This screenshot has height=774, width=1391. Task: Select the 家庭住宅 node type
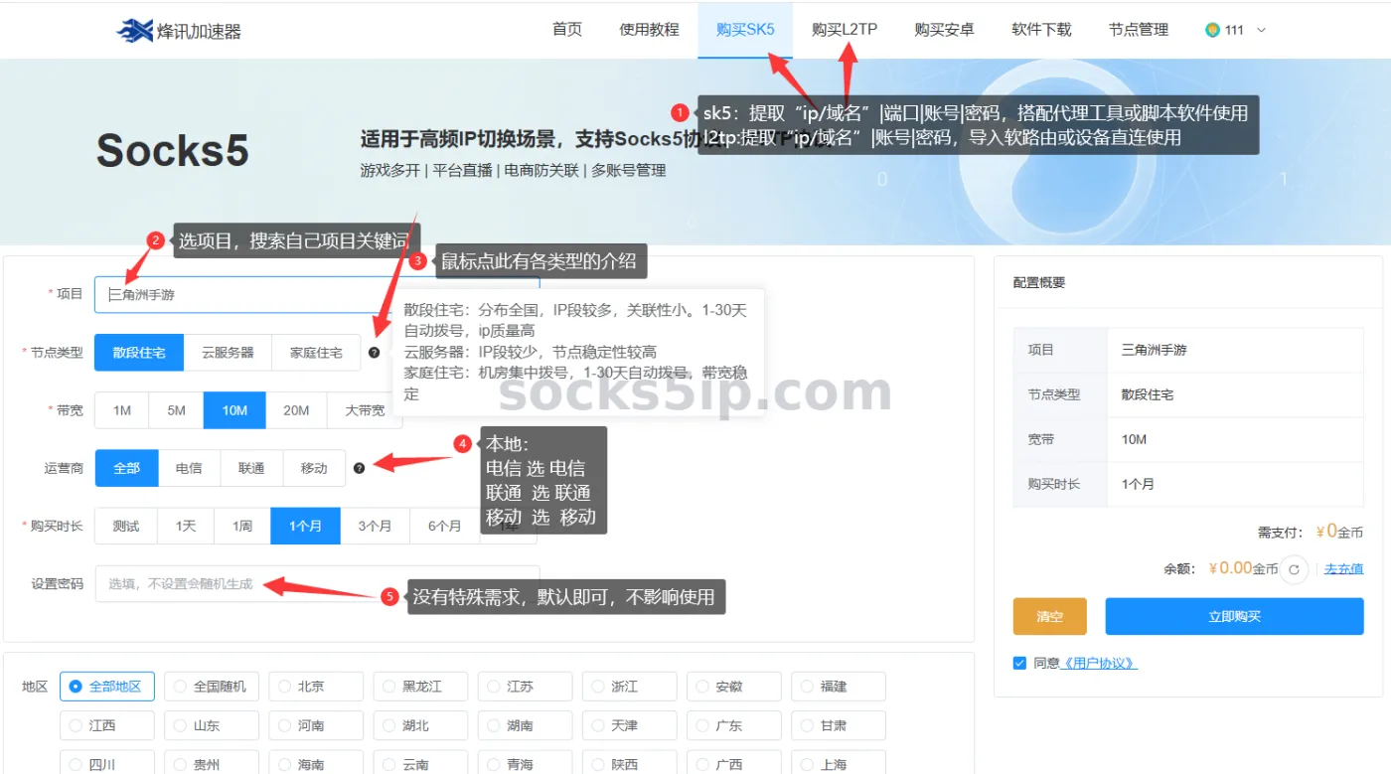pyautogui.click(x=316, y=353)
